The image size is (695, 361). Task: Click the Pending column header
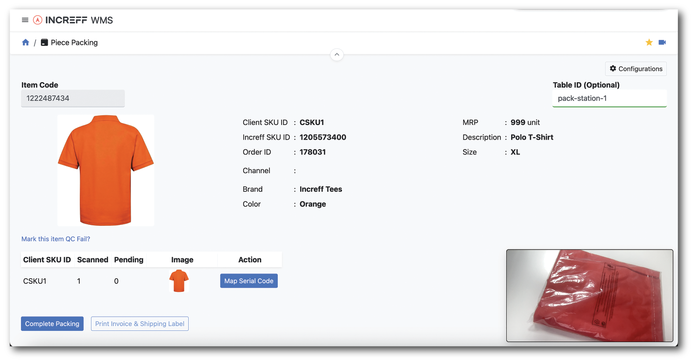coord(129,260)
